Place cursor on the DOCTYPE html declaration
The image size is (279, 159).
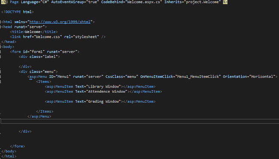[x=18, y=12]
